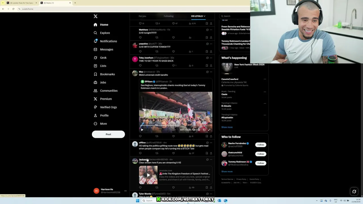Repost Toby Josefsen's 70 BAGS BACK post
The width and height of the screenshot is (363, 204).
(157, 65)
